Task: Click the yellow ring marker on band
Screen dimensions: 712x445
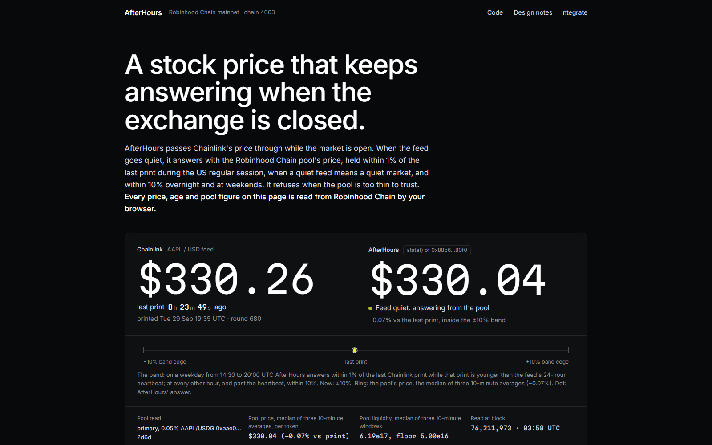Action: 355,350
